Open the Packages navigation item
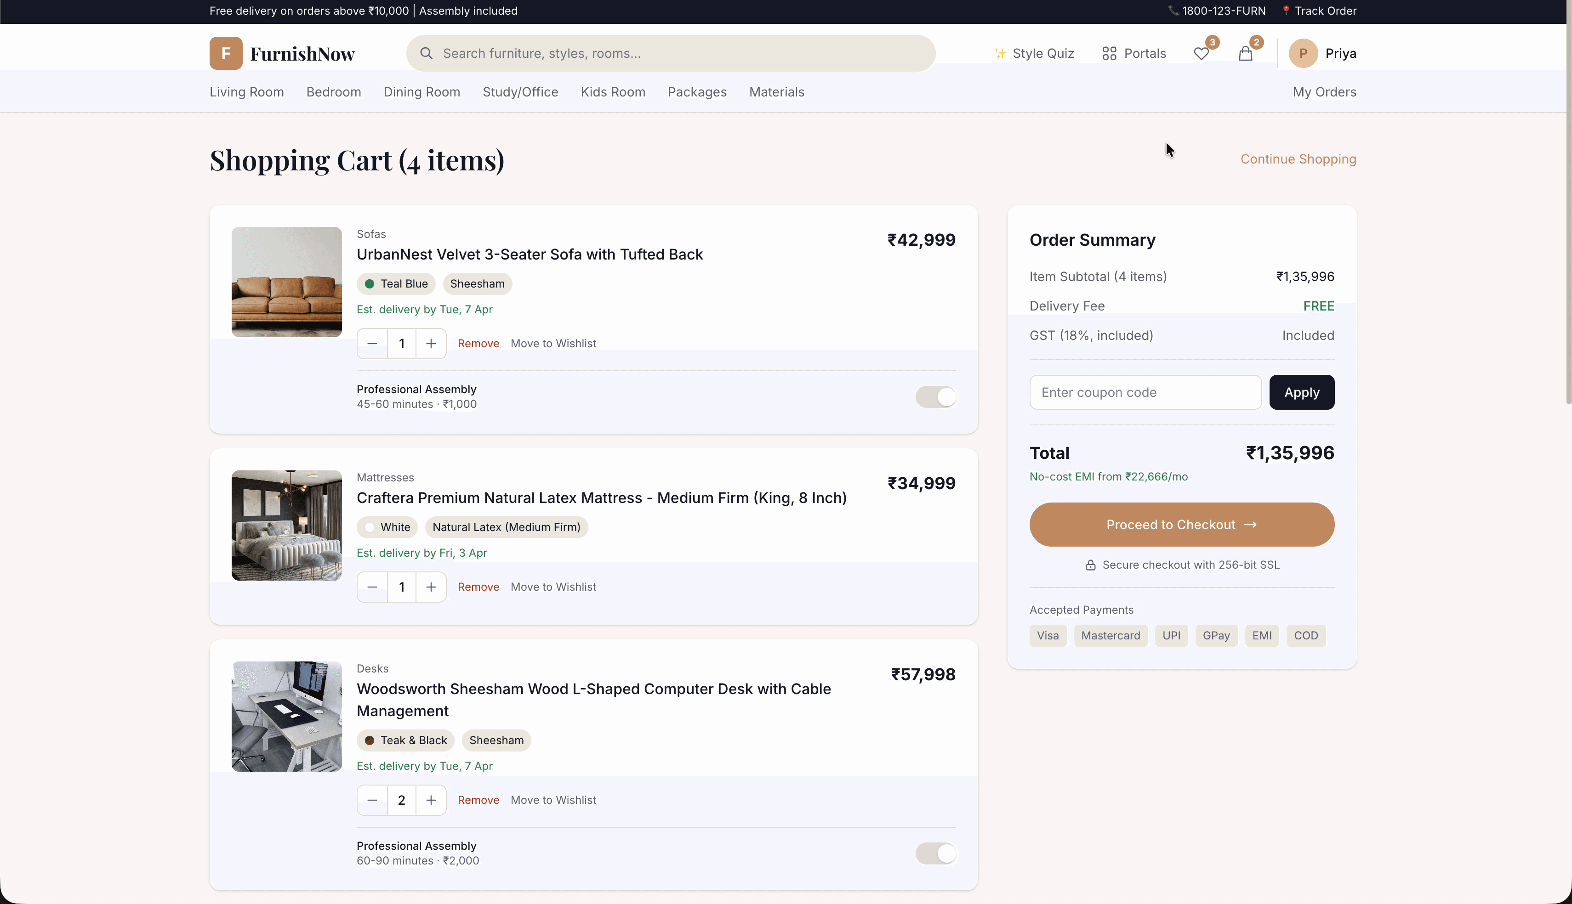 point(697,91)
